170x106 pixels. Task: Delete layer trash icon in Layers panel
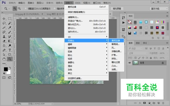click(163, 103)
